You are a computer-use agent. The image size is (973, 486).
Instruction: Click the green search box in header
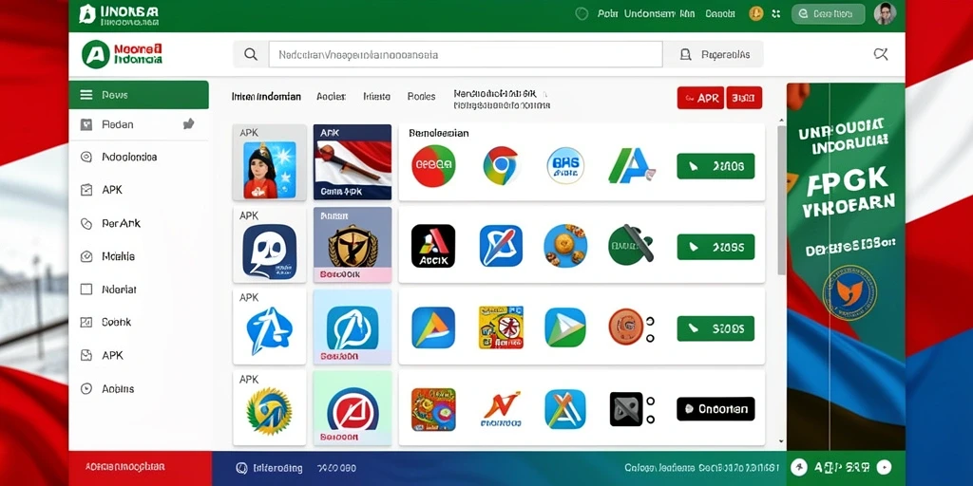(x=828, y=13)
